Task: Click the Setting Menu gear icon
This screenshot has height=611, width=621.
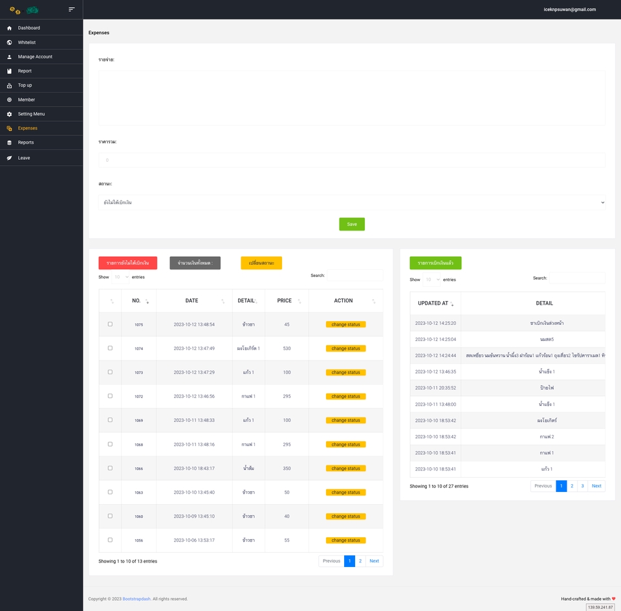Action: (x=9, y=114)
